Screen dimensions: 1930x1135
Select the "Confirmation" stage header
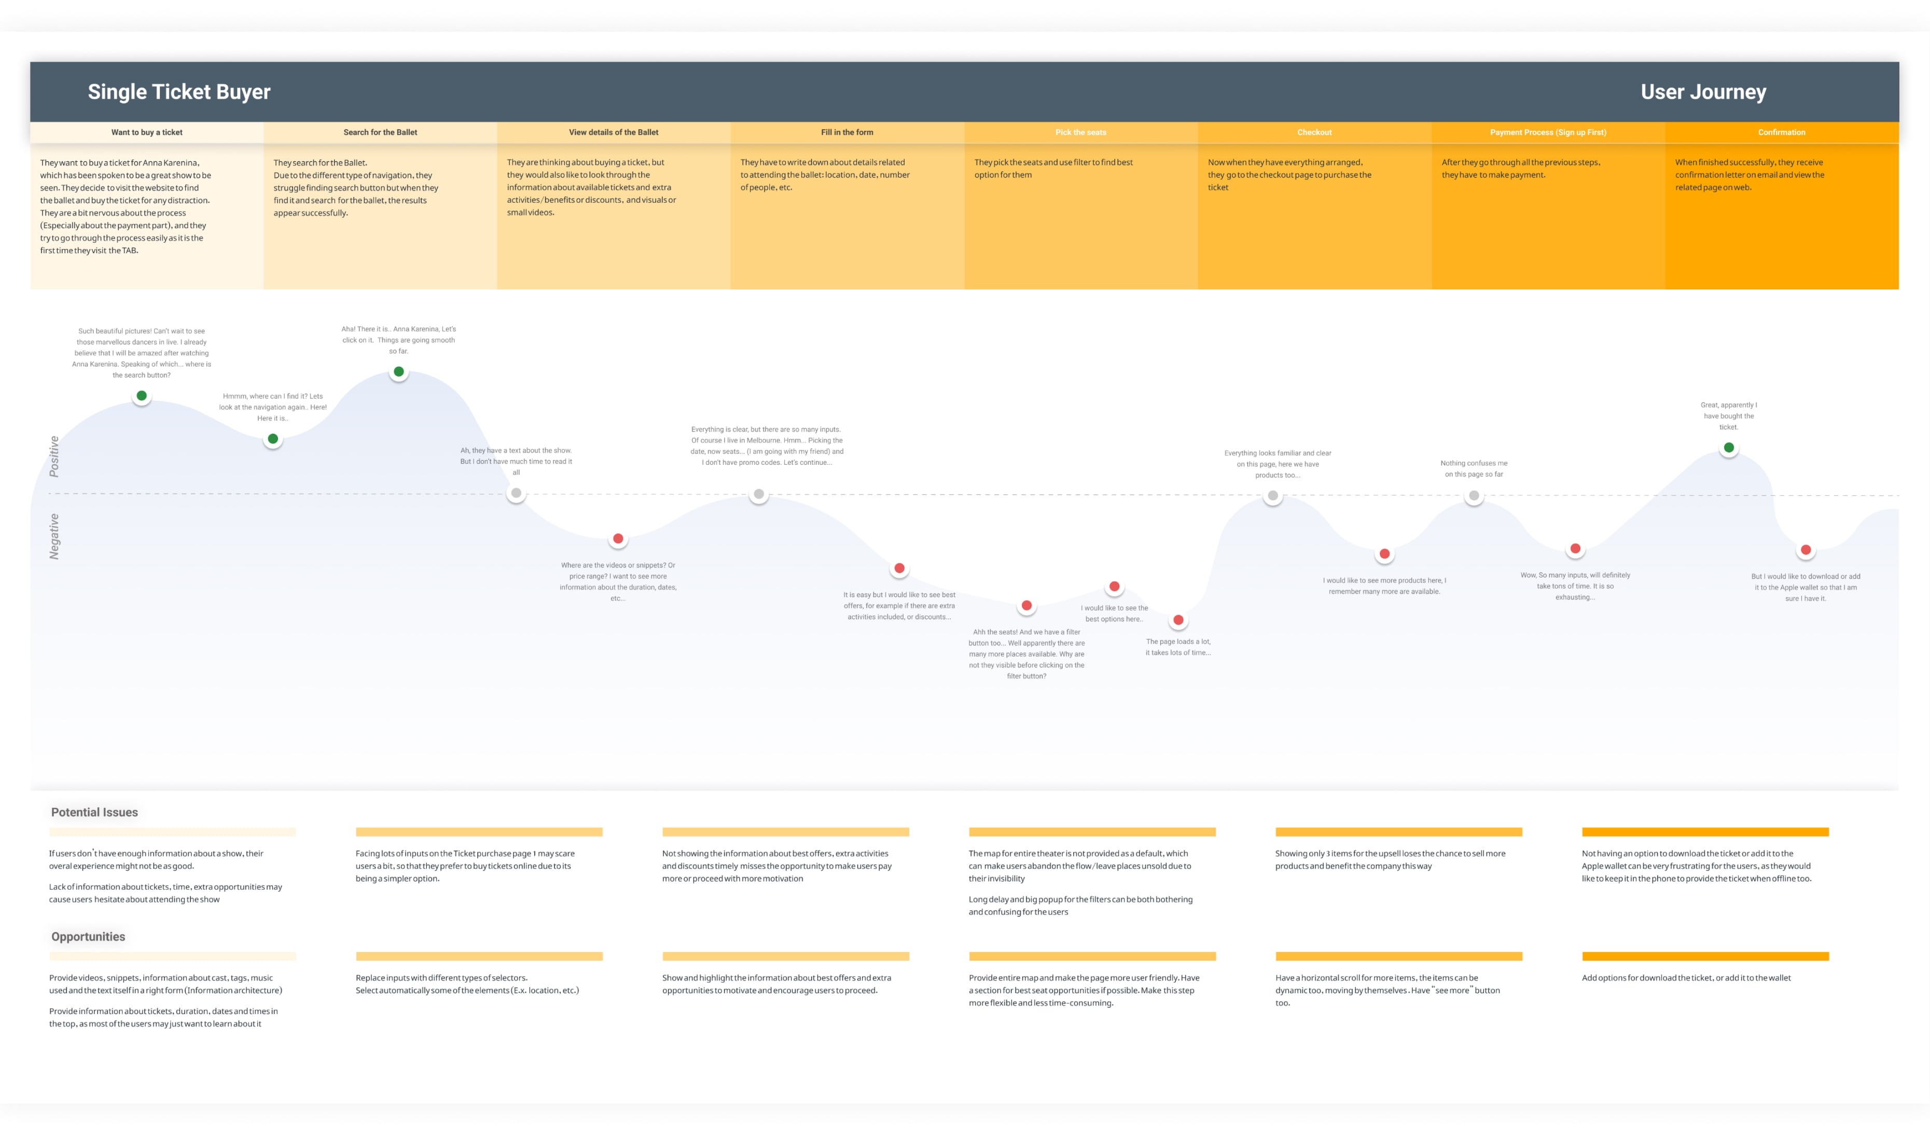pos(1782,132)
